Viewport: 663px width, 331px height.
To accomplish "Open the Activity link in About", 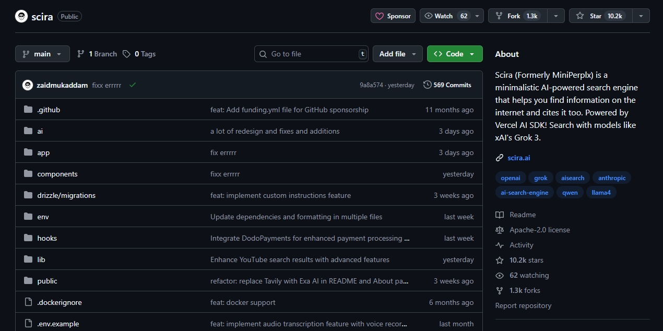I will (x=522, y=245).
